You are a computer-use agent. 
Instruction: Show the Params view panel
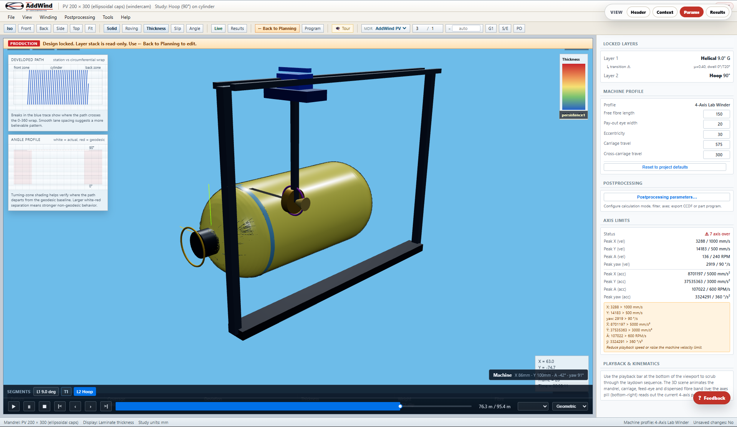tap(691, 12)
